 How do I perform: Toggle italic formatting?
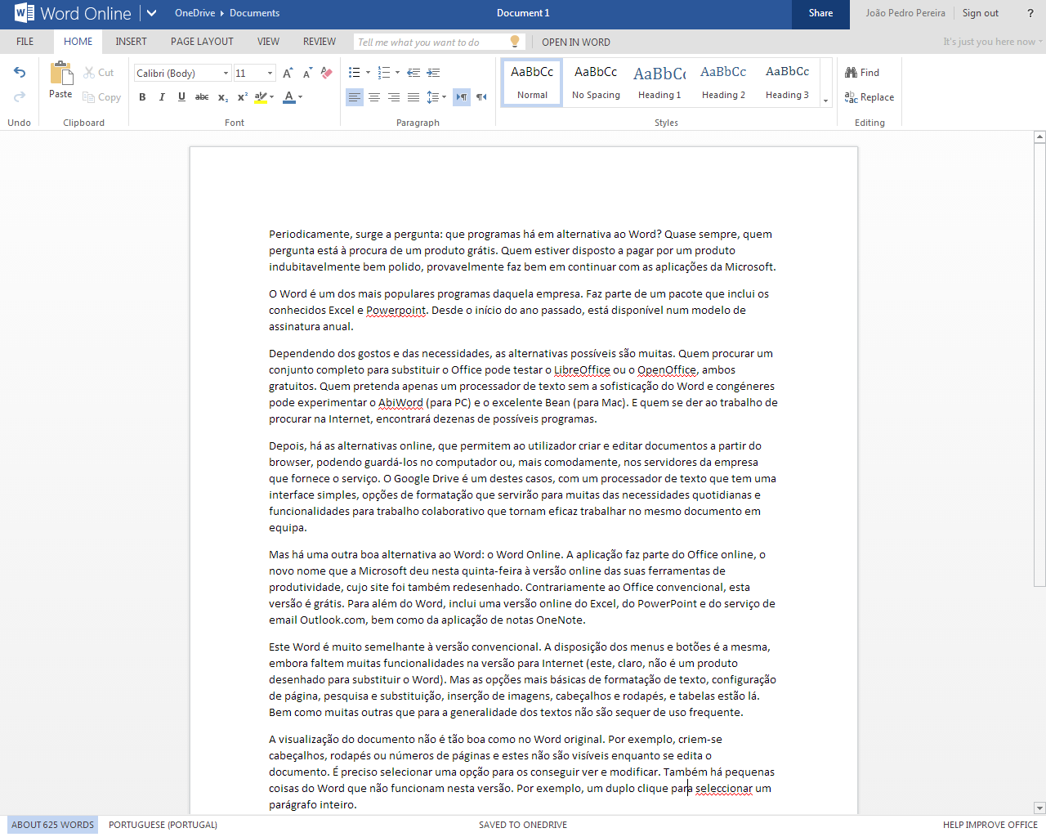point(162,97)
